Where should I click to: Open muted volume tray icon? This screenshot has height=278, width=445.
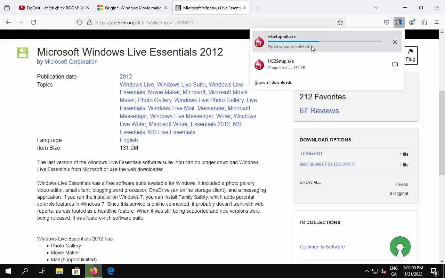(x=383, y=271)
